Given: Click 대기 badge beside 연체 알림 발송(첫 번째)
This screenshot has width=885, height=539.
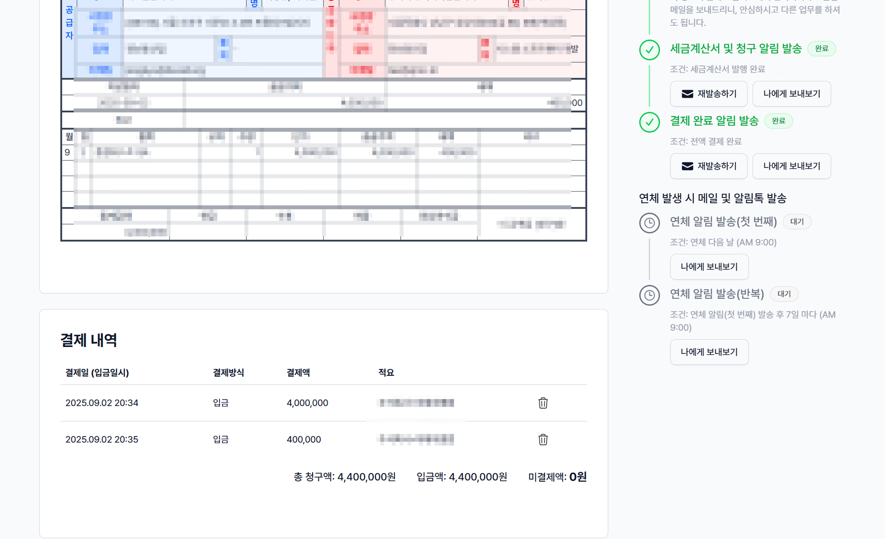Looking at the screenshot, I should (796, 222).
